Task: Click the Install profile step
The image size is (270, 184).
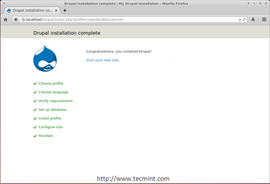Action: click(50, 118)
